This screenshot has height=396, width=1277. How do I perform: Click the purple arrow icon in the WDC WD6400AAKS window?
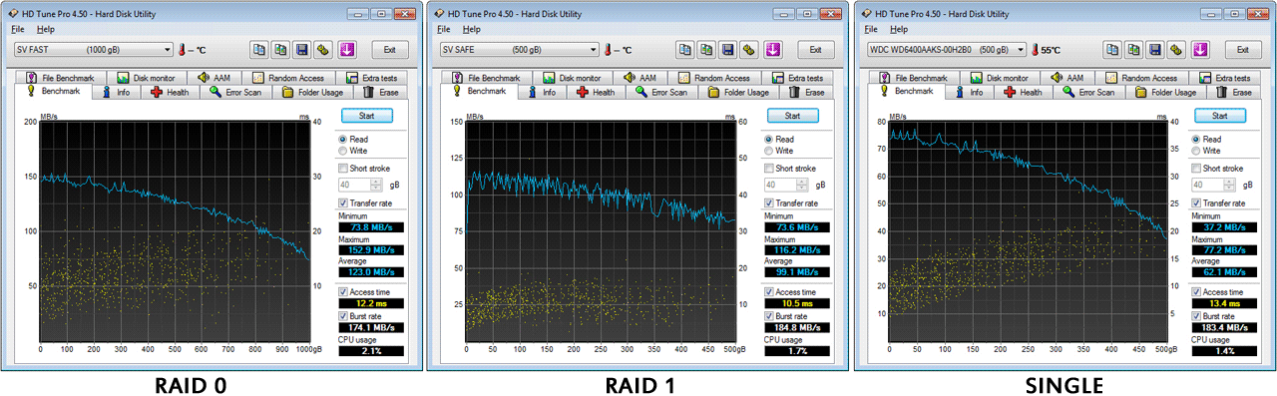coord(1200,49)
